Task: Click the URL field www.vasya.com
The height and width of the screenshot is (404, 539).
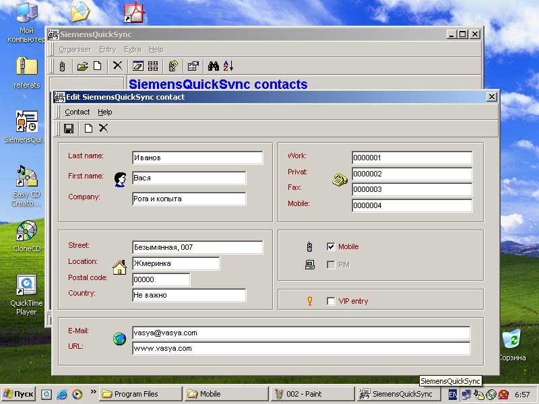Action: pyautogui.click(x=301, y=348)
